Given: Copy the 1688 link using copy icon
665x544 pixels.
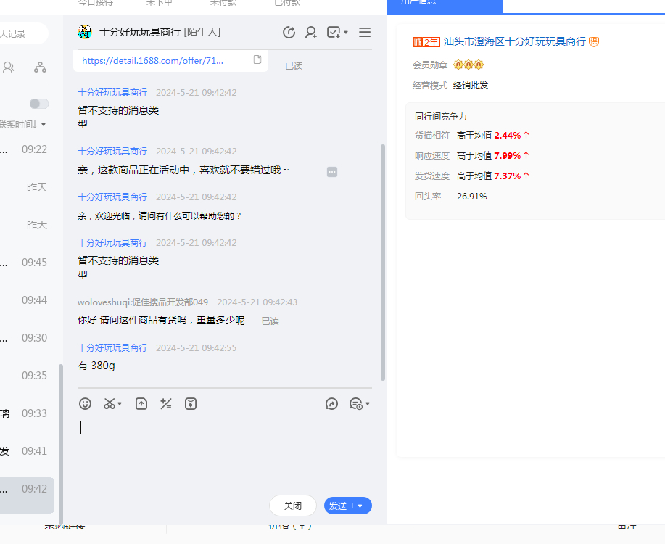Looking at the screenshot, I should [x=257, y=60].
